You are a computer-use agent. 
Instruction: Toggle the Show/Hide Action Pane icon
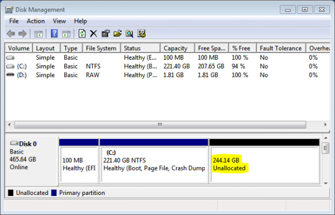[66, 34]
